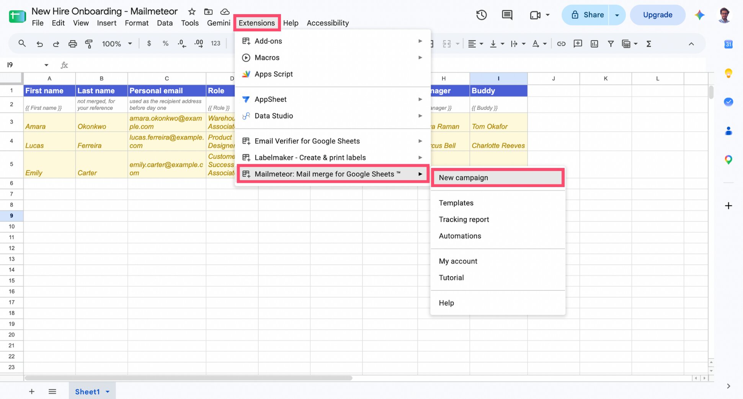Open all comments panel

coord(507,15)
